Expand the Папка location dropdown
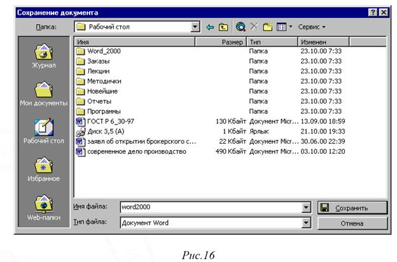This screenshot has width=397, height=262. pyautogui.click(x=195, y=27)
